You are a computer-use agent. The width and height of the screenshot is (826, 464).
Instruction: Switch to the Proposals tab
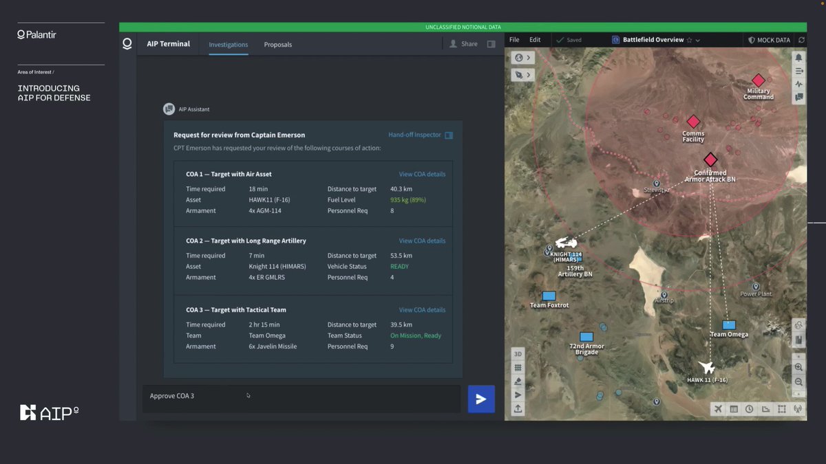click(278, 45)
